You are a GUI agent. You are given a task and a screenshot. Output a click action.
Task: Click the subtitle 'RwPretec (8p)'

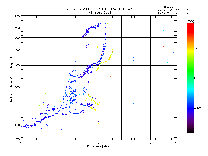click(x=99, y=12)
